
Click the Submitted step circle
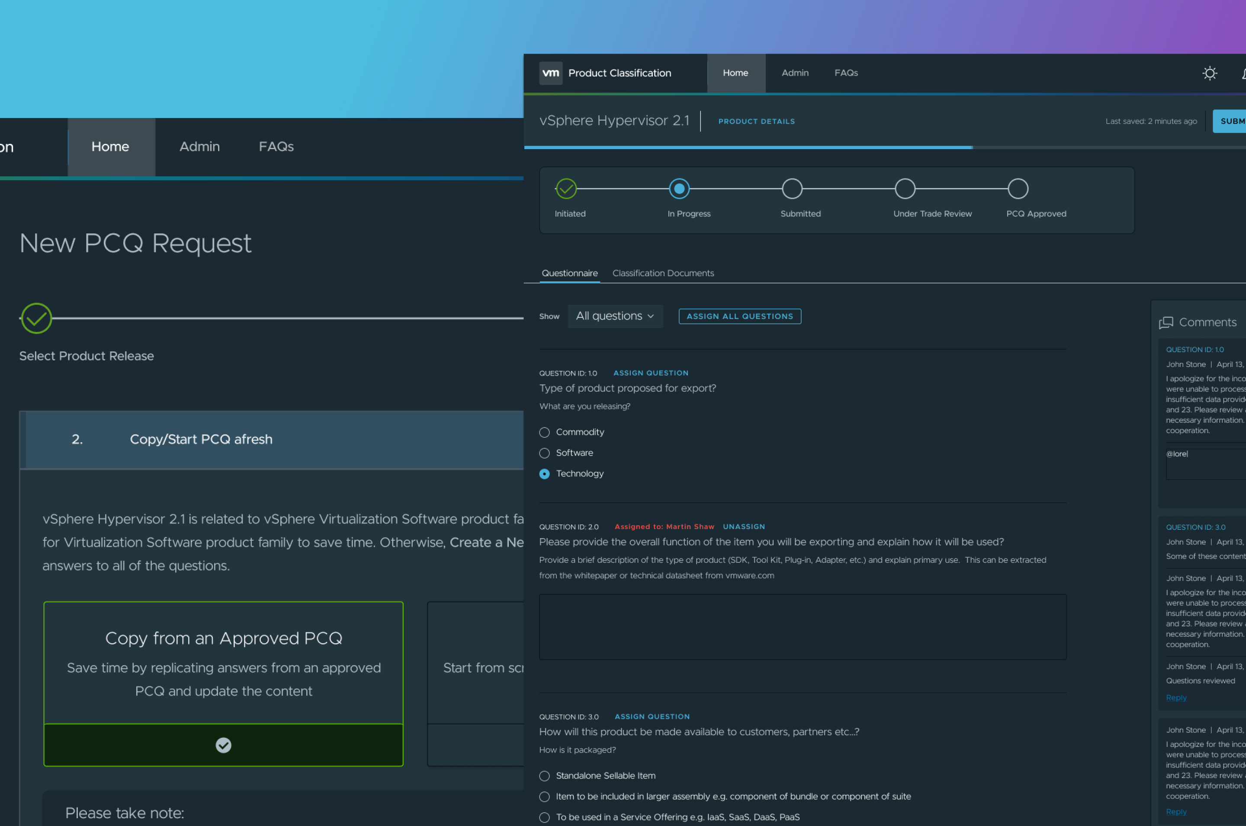pyautogui.click(x=792, y=188)
